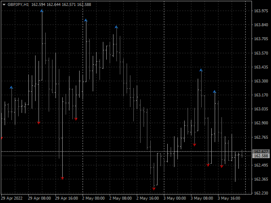Click blue arrow above the 2 May 08:00 peak
Image resolution: width=271 pixels, height=203 pixels.
116,27
